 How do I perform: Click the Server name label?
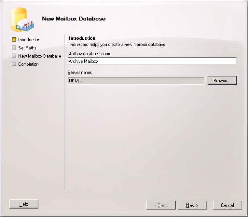pos(80,73)
